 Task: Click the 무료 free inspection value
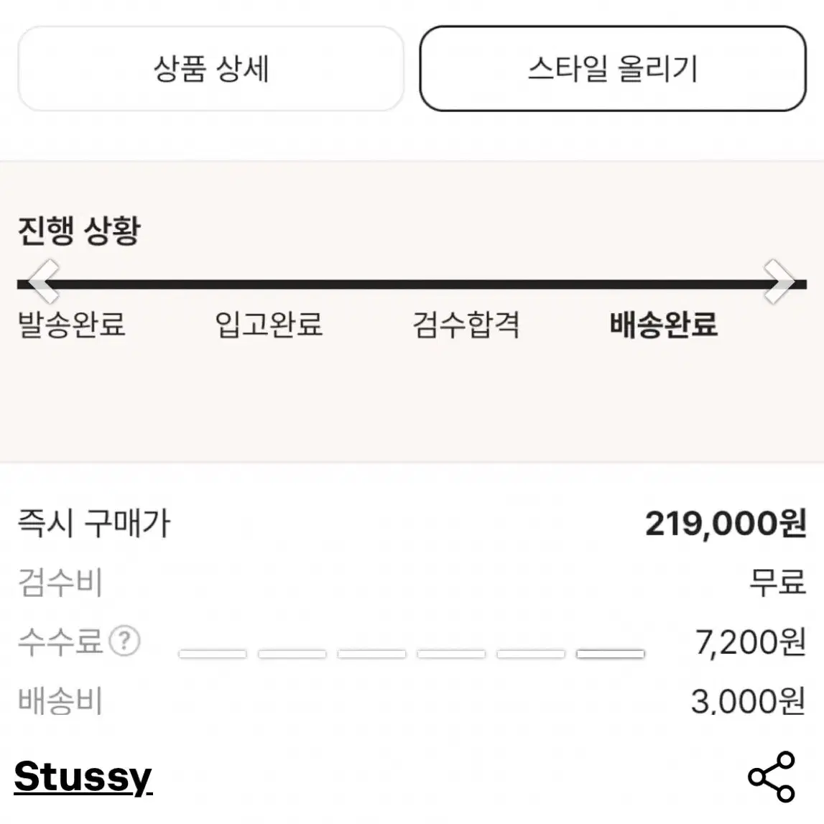pyautogui.click(x=778, y=583)
